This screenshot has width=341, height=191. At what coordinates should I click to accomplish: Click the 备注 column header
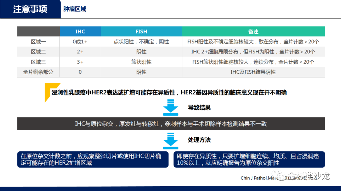[x=253, y=31]
